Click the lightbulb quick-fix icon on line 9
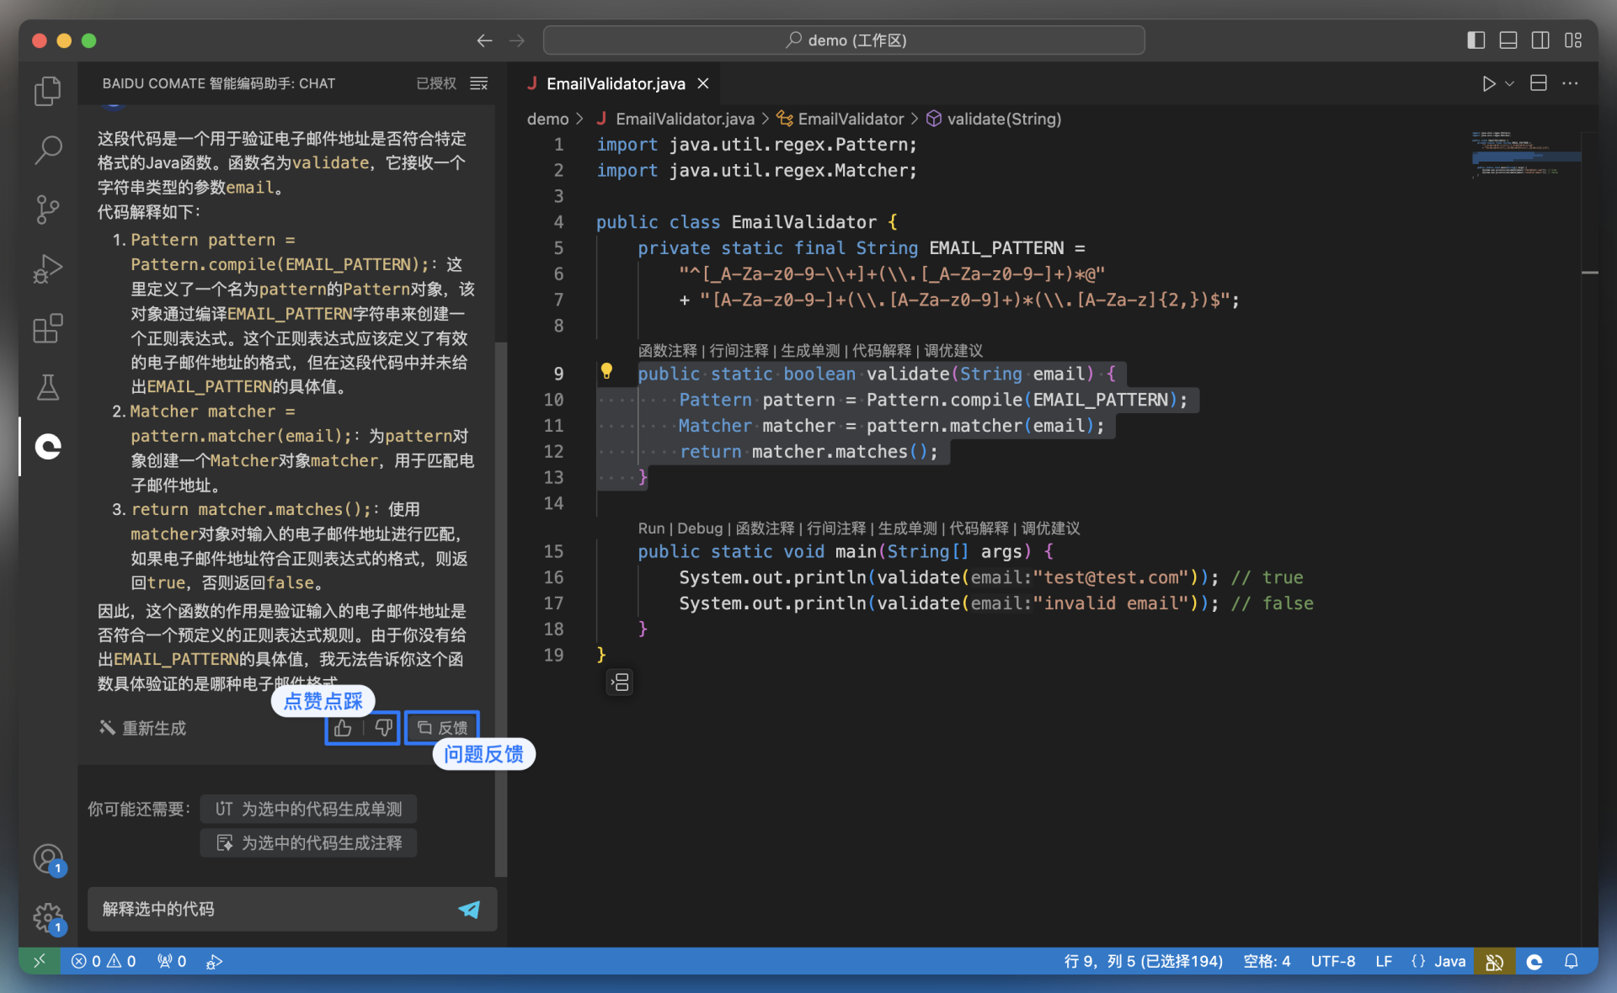Image resolution: width=1617 pixels, height=993 pixels. (x=606, y=371)
